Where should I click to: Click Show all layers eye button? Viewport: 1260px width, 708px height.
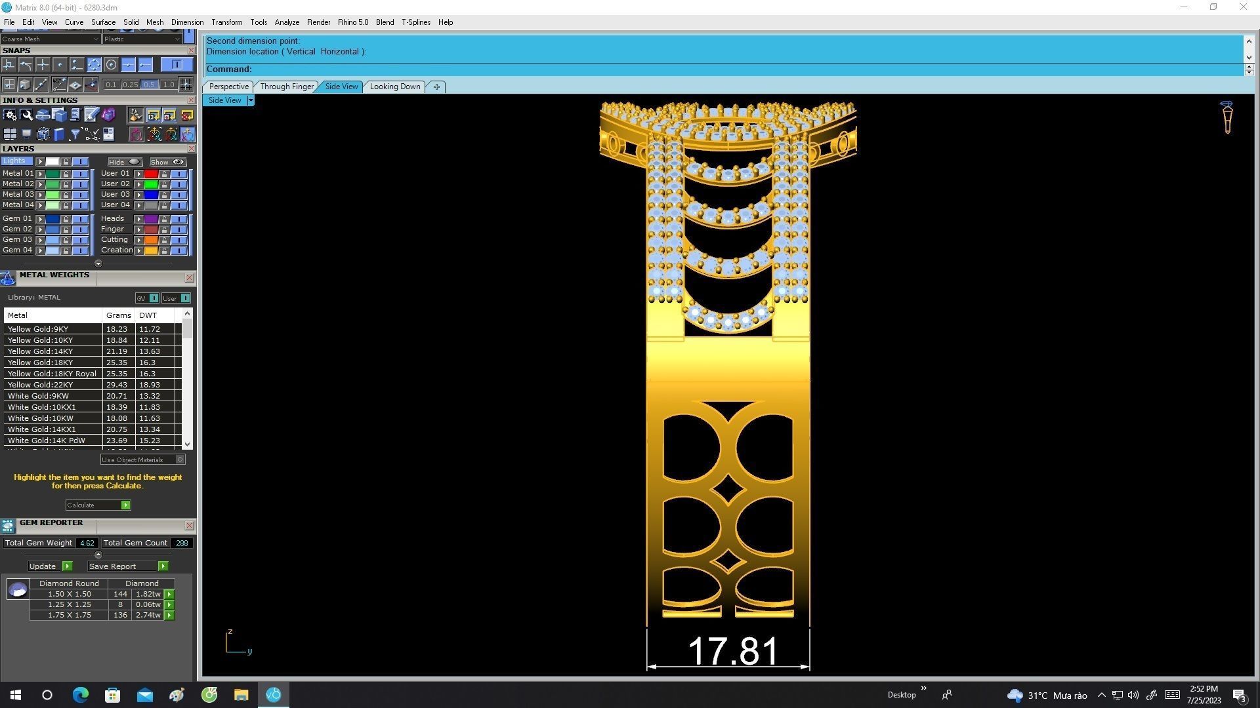pyautogui.click(x=168, y=162)
